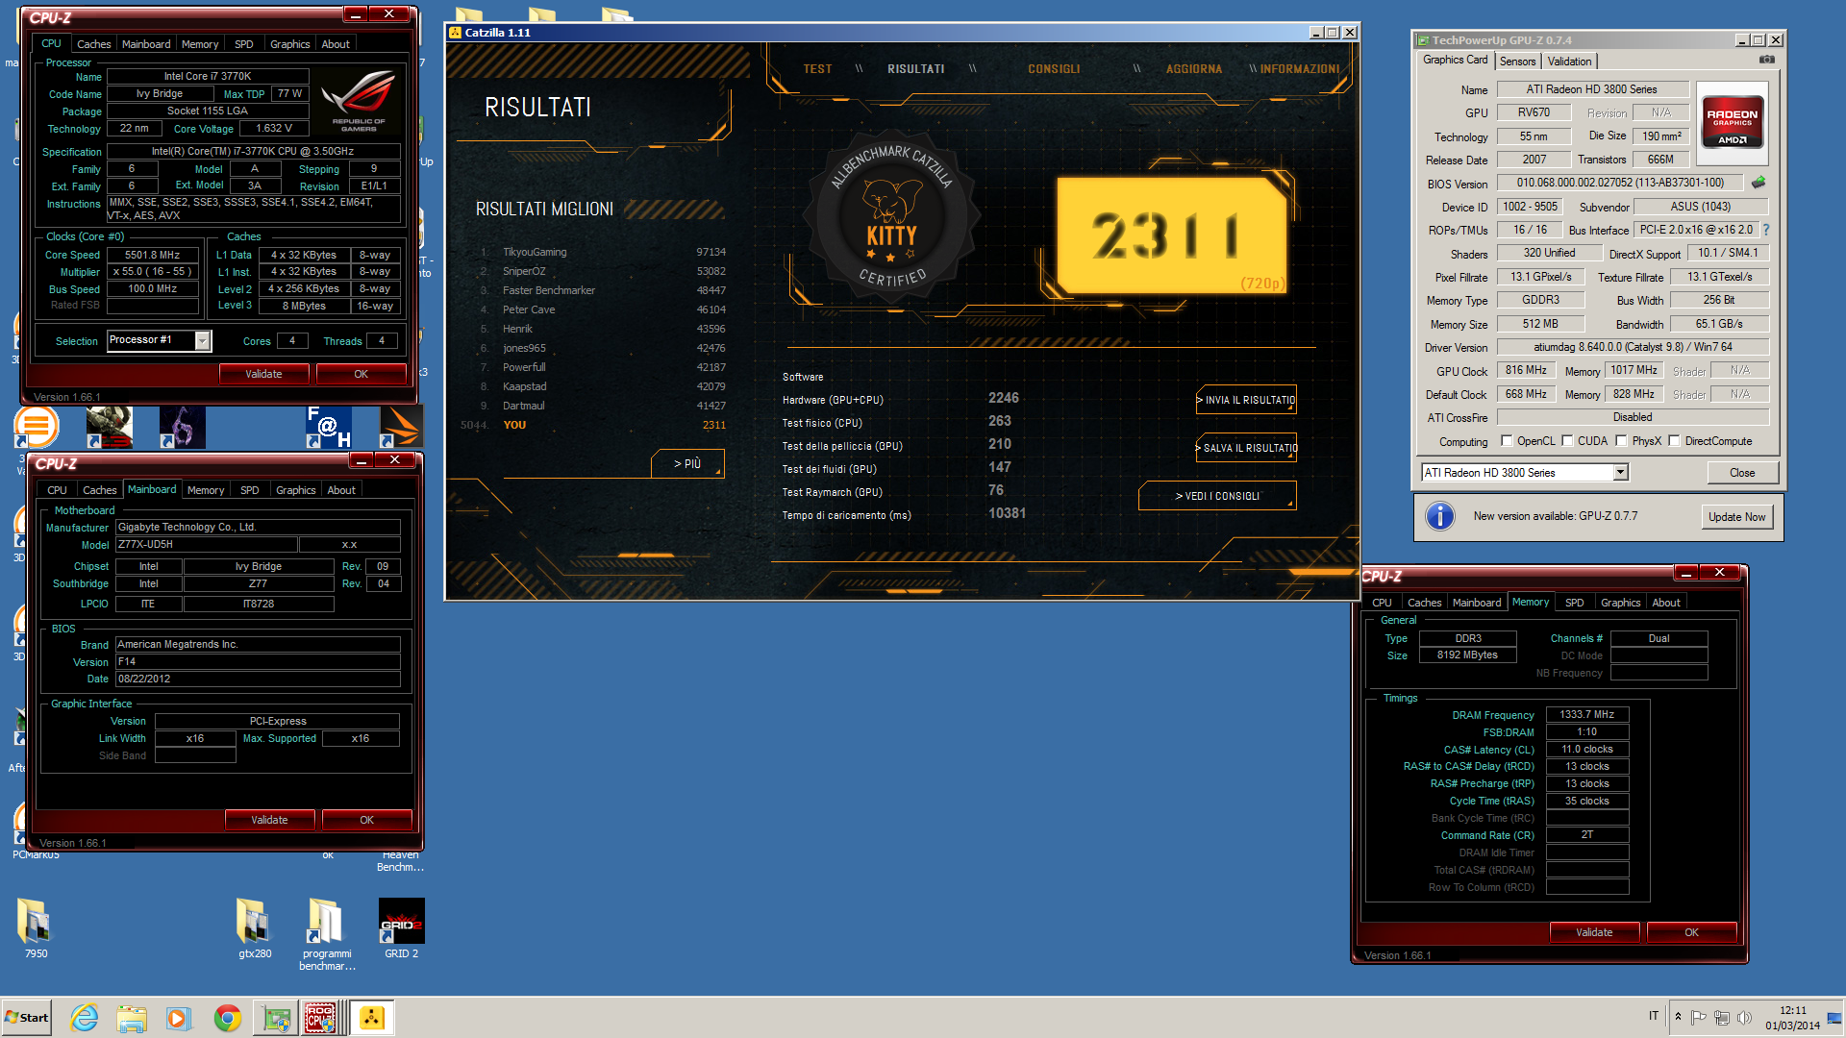1846x1038 pixels.
Task: Expand hidden tray icons arrow
Action: click(x=1678, y=1017)
